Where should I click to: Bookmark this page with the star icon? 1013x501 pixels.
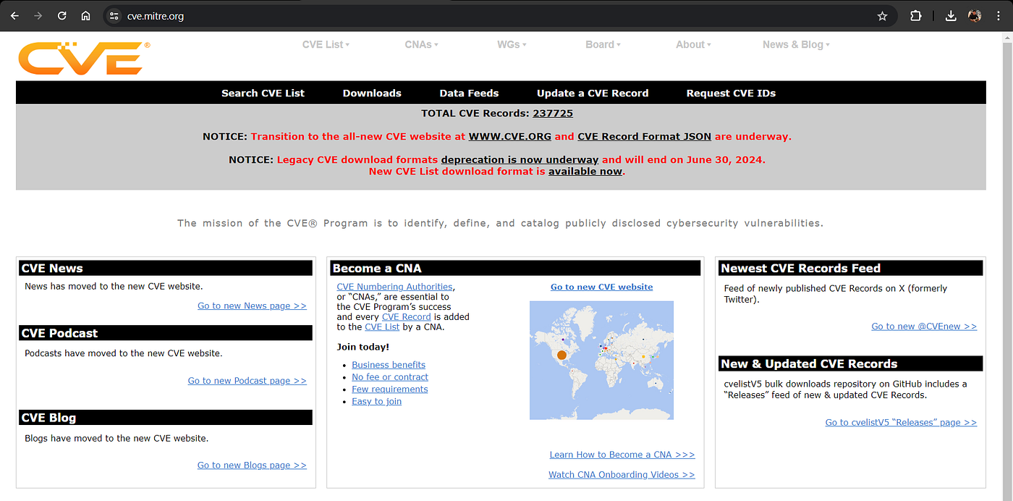882,16
